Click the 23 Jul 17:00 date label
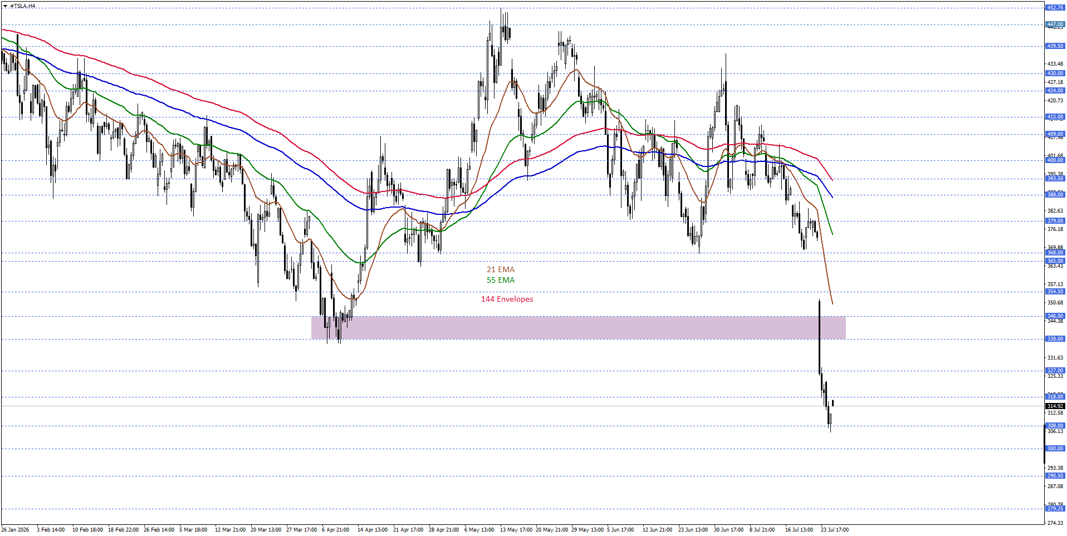Screen dimensions: 1067x536 click(835, 530)
